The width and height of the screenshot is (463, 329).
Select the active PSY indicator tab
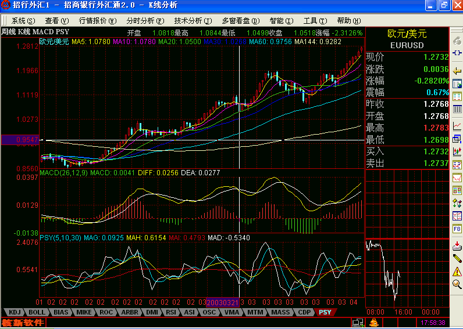pyautogui.click(x=325, y=312)
